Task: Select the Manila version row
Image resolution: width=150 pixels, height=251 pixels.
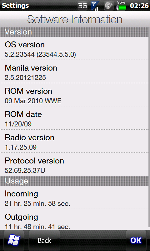Action: point(74,72)
